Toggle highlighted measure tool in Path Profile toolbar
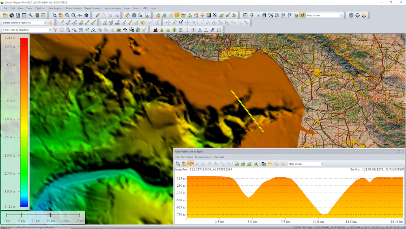The height and width of the screenshot is (229, 406). coord(190,164)
